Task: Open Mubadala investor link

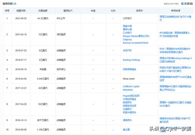Action: click(x=128, y=90)
